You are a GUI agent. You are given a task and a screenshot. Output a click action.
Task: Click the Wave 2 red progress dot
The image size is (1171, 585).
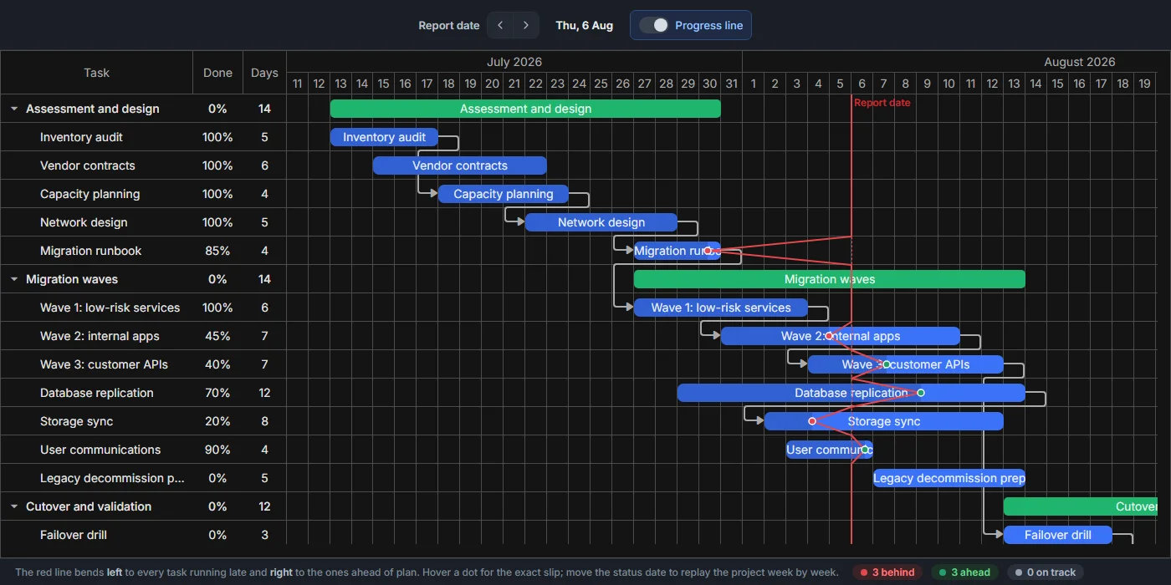click(829, 336)
